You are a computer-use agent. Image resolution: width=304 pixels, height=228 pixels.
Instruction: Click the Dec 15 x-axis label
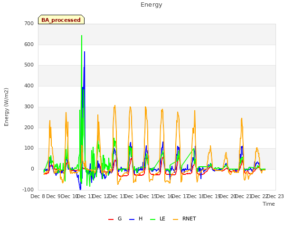tap(149, 196)
